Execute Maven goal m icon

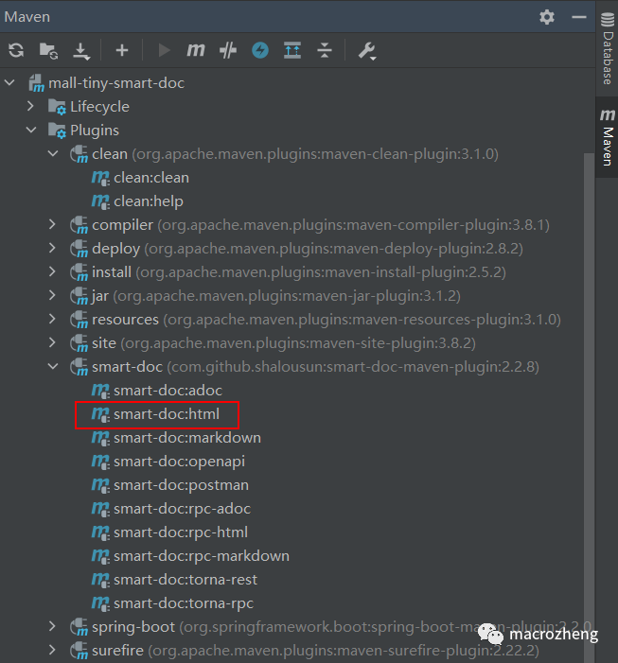[196, 50]
